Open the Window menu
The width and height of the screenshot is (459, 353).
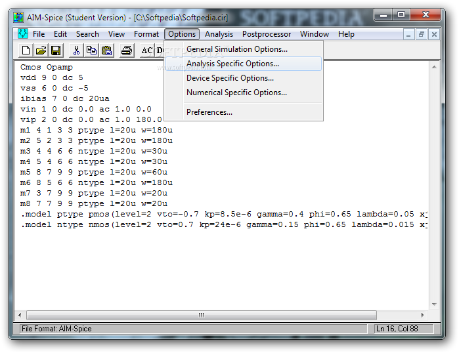pyautogui.click(x=315, y=34)
